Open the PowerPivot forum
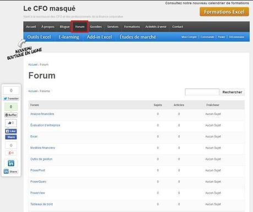Viewport: 253px width, 212px height. 37,170
